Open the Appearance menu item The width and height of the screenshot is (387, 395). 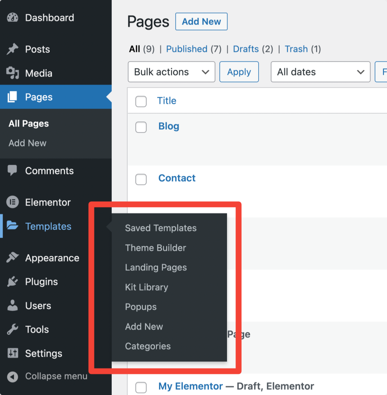[x=52, y=258]
